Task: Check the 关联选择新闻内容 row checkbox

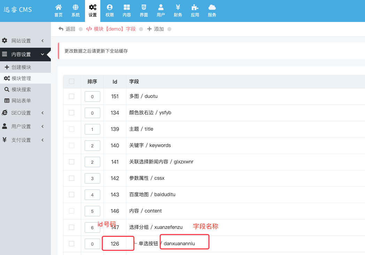Action: click(71, 162)
